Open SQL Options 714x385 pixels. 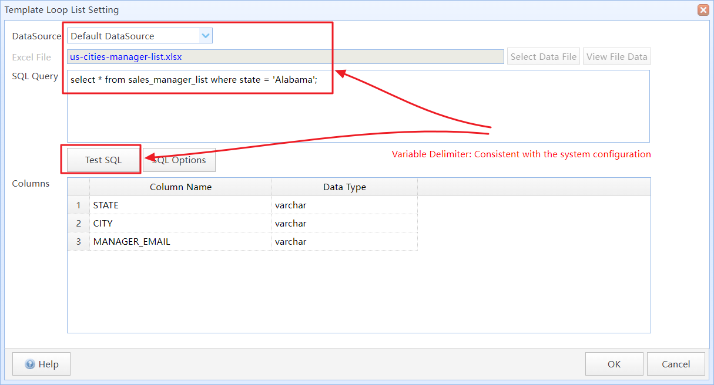pos(179,160)
